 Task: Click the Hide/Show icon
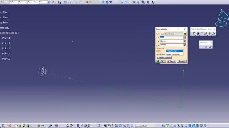201,126
